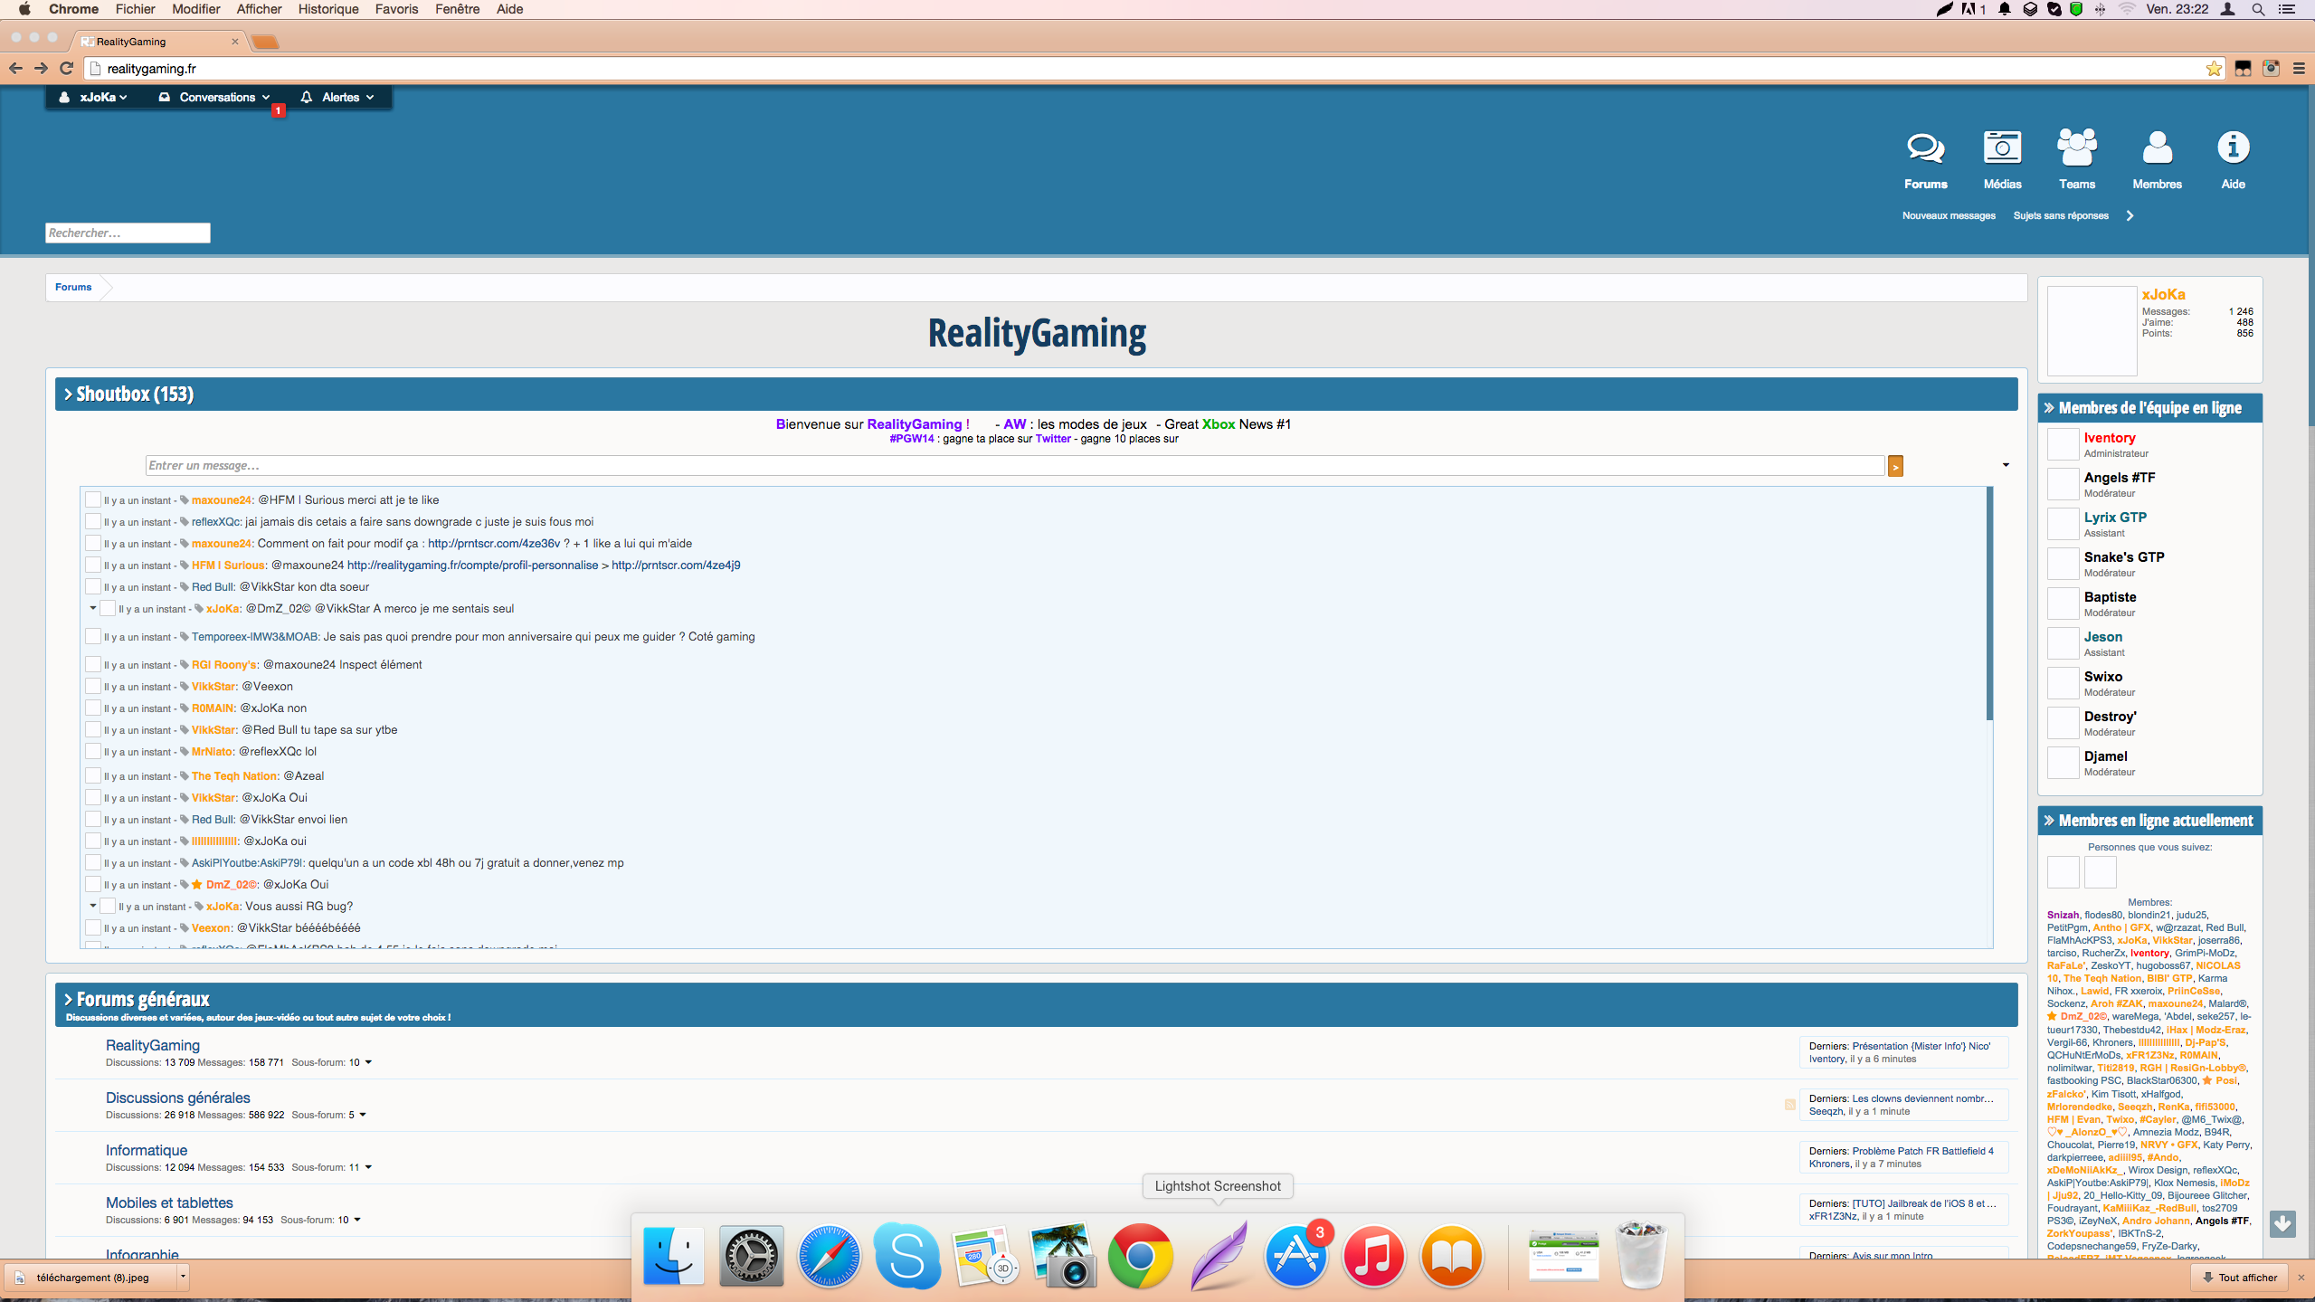Click the browser reload icon
This screenshot has width=2315, height=1302.
click(x=66, y=68)
